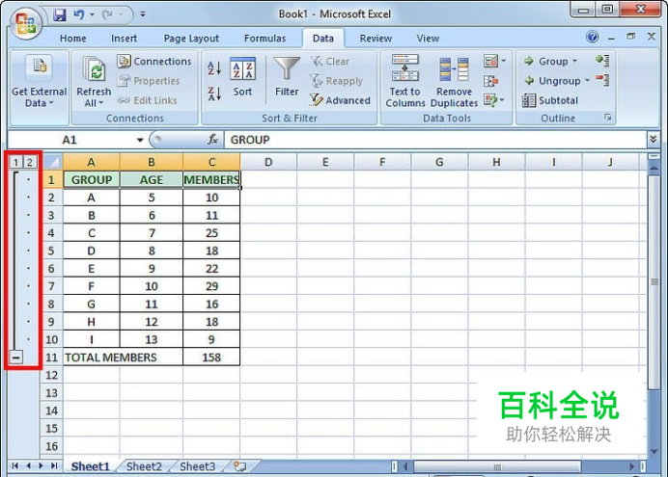Viewport: 668px width, 477px height.
Task: Open Get External Data menu
Action: coord(40,82)
